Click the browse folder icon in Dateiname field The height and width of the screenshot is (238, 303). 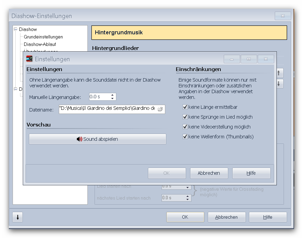tap(160, 109)
